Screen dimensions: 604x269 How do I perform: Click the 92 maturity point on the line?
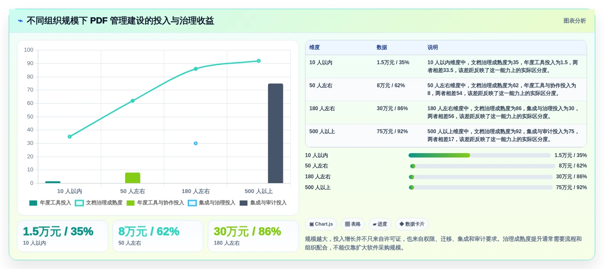tap(259, 61)
